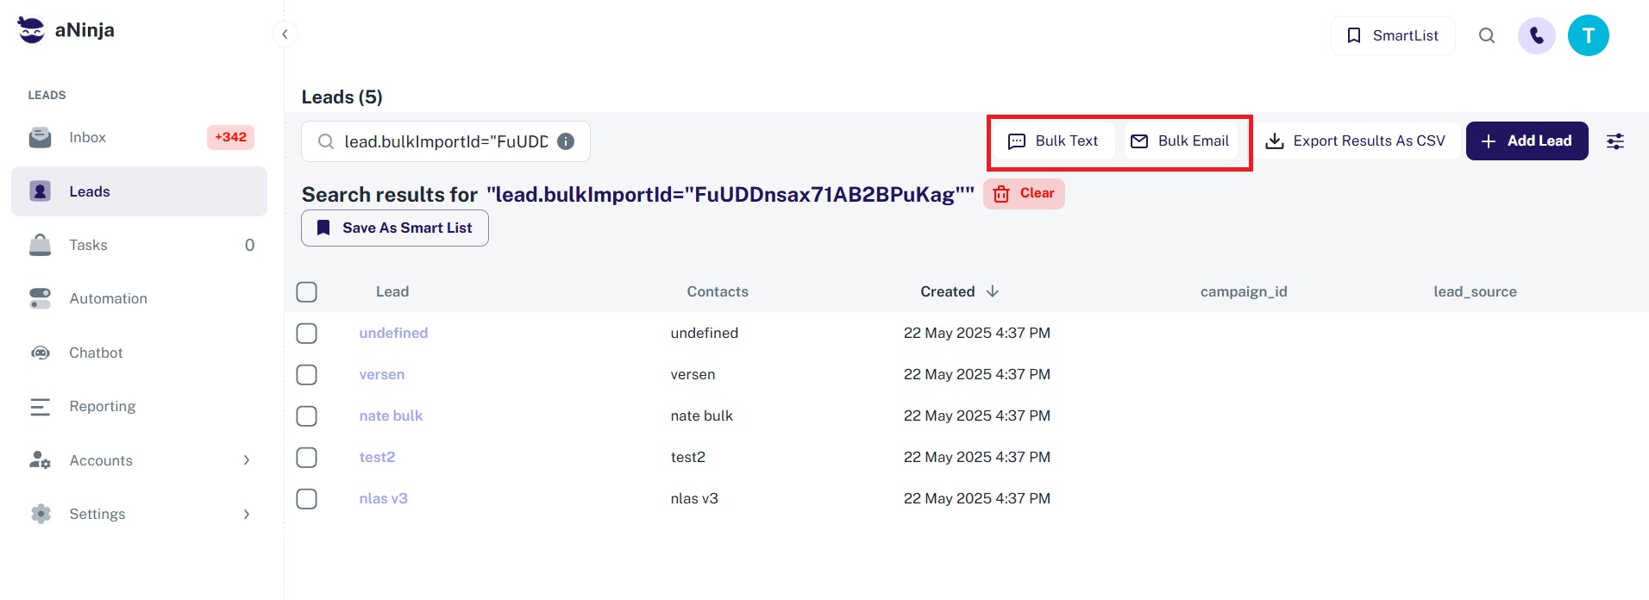Click the search magnifier in top bar

(1487, 36)
